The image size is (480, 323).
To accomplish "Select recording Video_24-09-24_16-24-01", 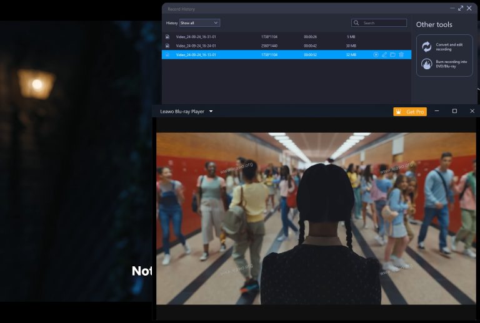I will tap(286, 46).
